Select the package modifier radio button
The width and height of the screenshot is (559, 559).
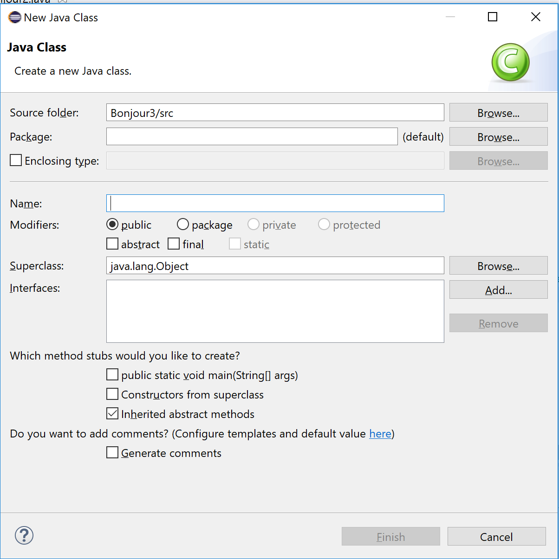tap(183, 225)
